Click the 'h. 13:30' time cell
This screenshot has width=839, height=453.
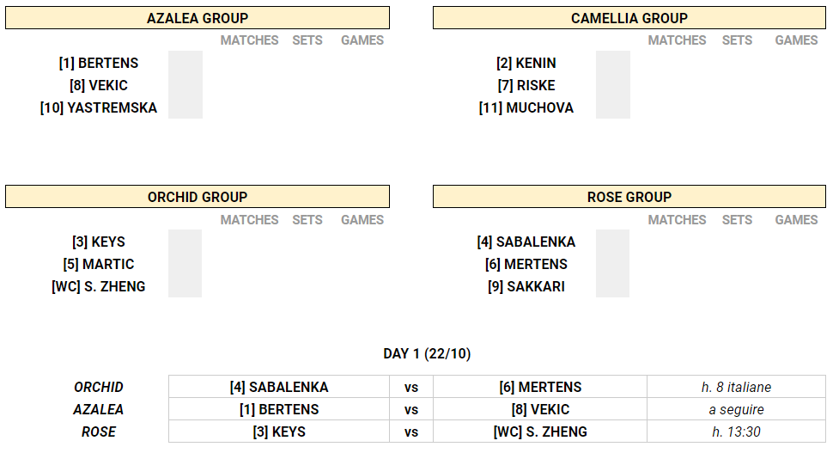pyautogui.click(x=736, y=432)
